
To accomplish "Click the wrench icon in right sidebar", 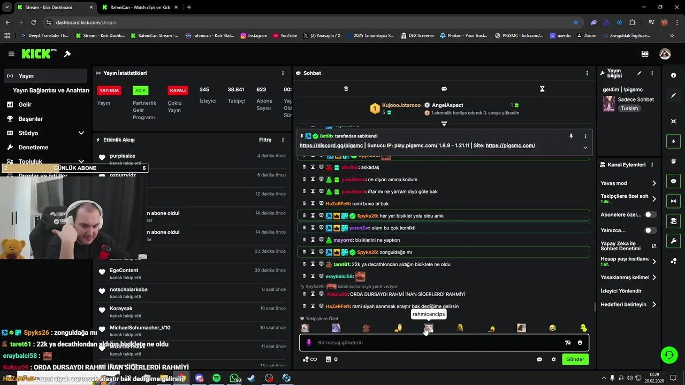I will [673, 241].
